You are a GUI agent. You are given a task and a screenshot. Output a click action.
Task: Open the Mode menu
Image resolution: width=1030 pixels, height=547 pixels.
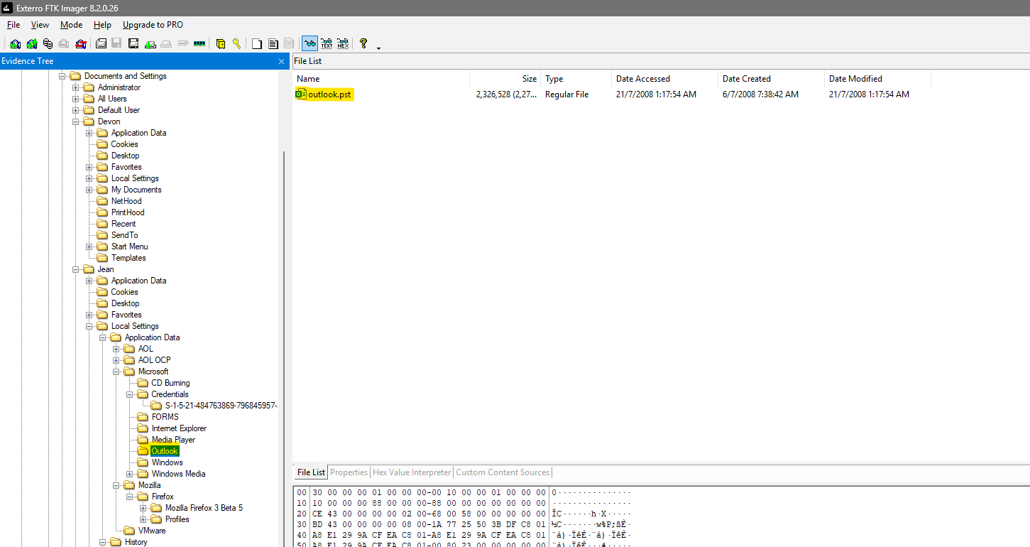tap(72, 25)
